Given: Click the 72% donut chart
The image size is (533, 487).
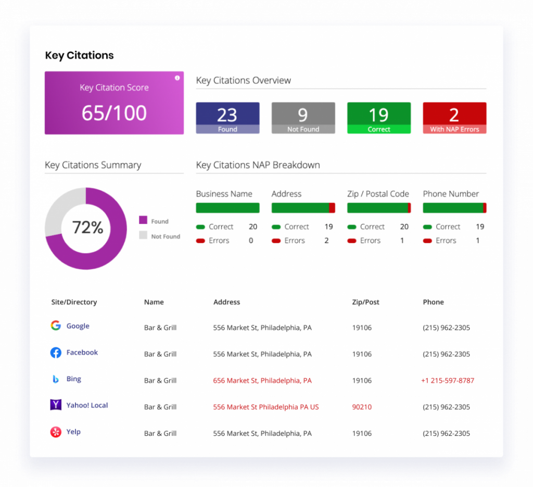Looking at the screenshot, I should pos(86,229).
